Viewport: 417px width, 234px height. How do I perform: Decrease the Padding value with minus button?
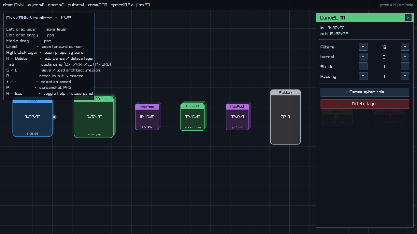tap(363, 76)
